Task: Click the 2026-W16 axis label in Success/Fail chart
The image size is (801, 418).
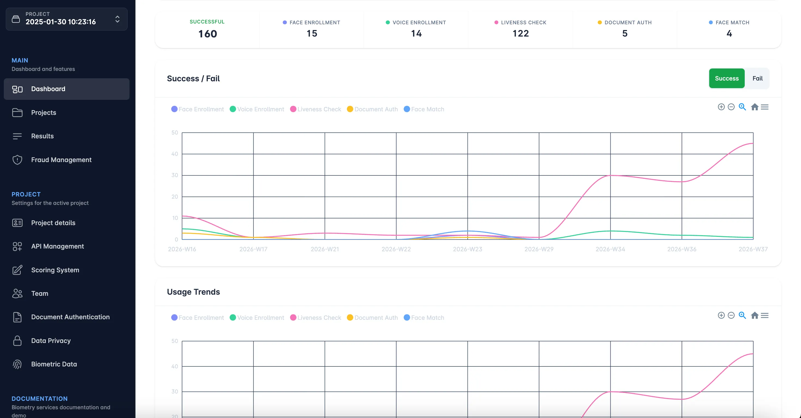Action: 182,249
